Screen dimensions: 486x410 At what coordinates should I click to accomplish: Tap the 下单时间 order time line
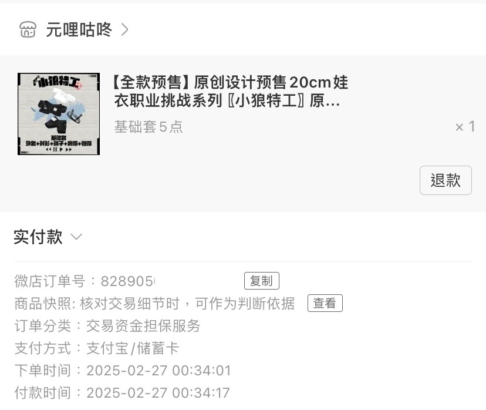[123, 371]
